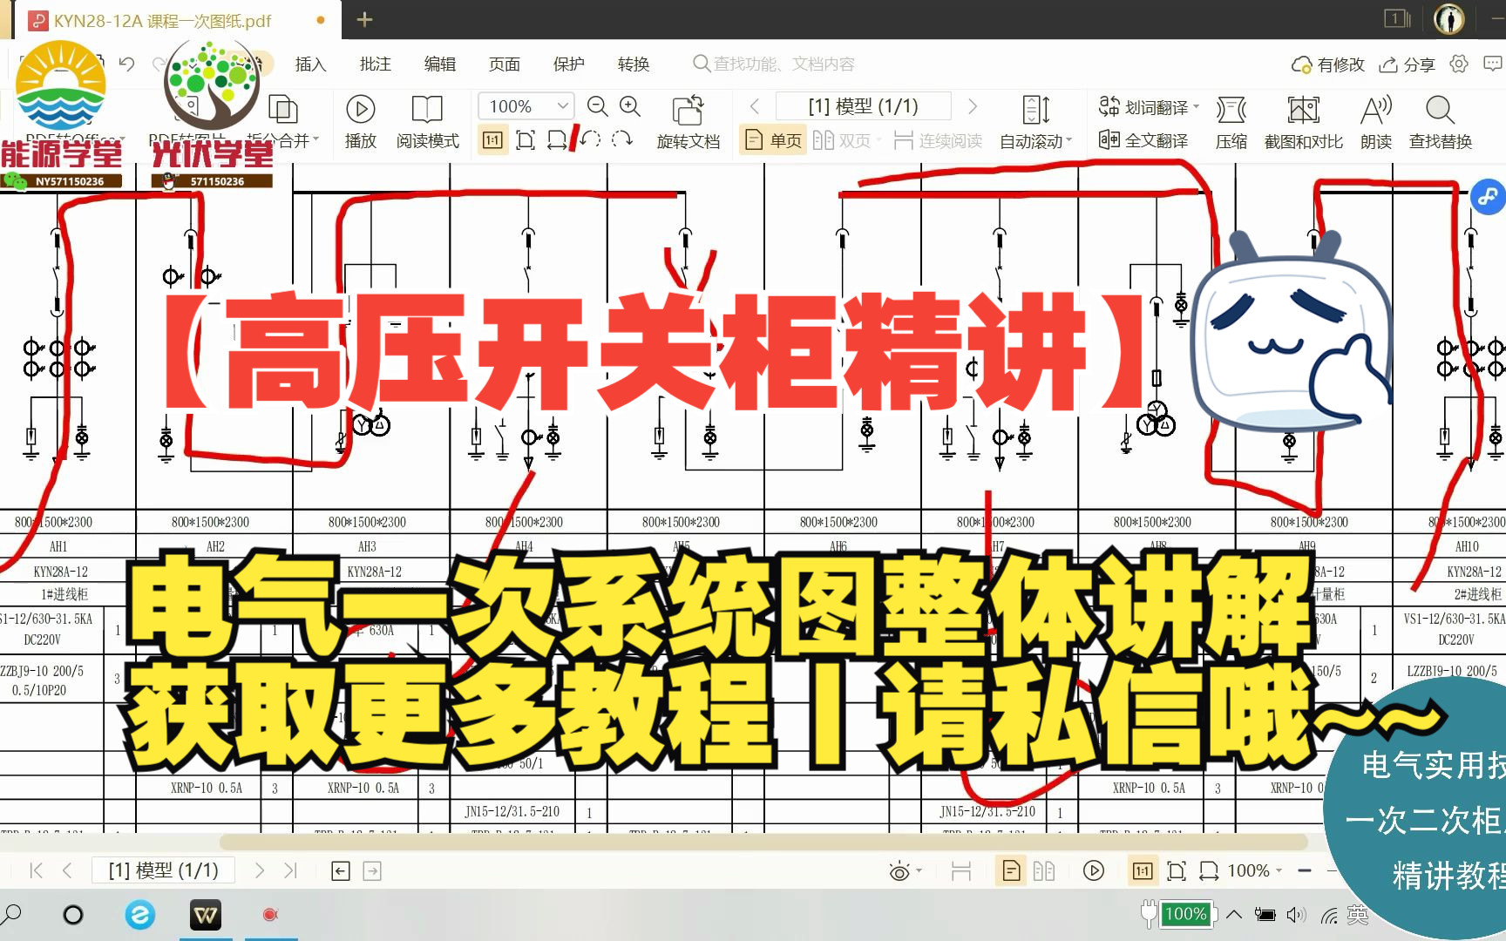This screenshot has width=1506, height=941.
Task: Click the Rotate Document icon
Action: point(688,110)
